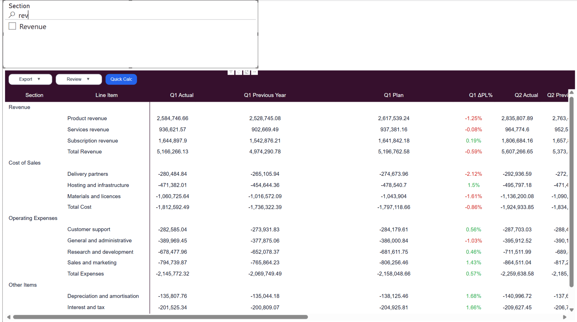Select 'Hosting and infrastructure' line item

98,185
